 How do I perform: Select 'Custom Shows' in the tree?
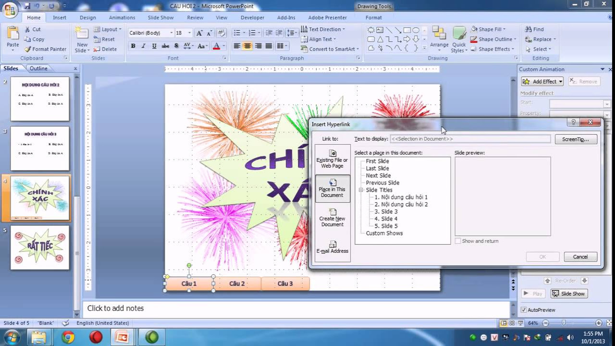(384, 233)
